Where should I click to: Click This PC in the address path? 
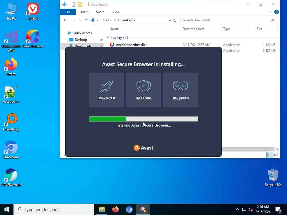pyautogui.click(x=106, y=20)
